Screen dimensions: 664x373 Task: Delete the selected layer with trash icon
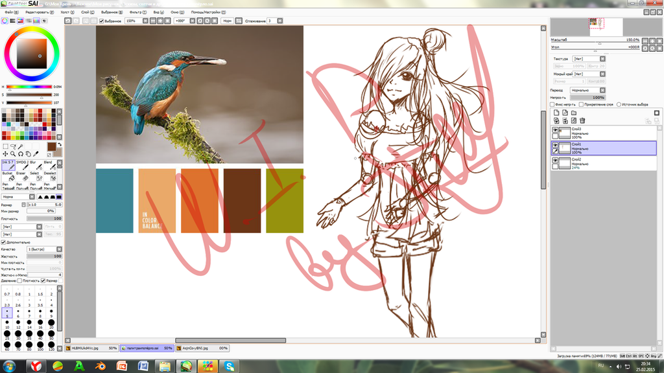582,120
